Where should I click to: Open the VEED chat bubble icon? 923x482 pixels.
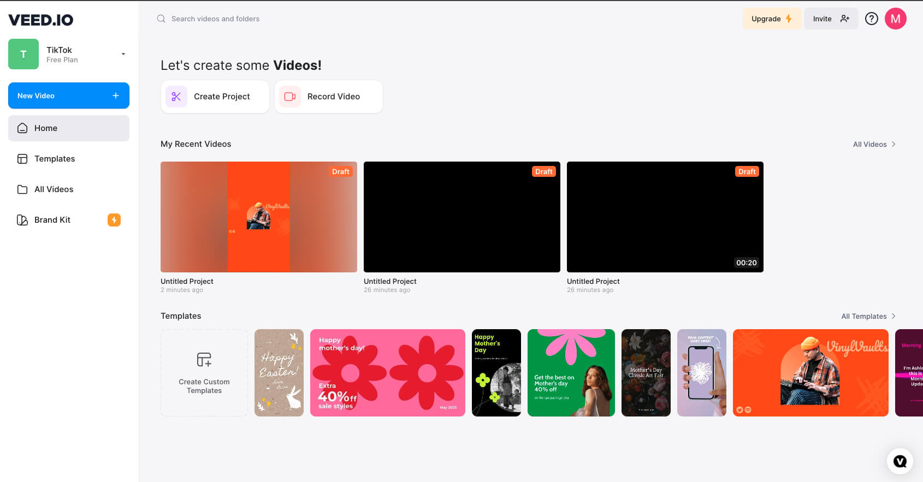[900, 461]
